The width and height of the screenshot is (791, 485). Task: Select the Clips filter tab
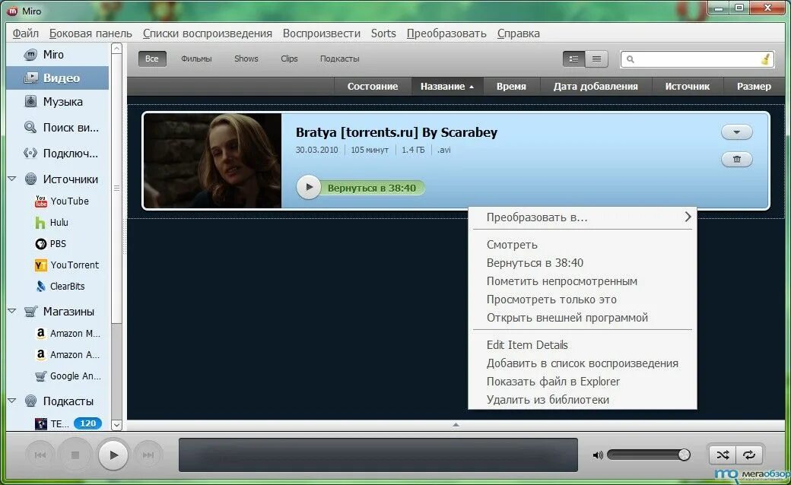coord(289,59)
